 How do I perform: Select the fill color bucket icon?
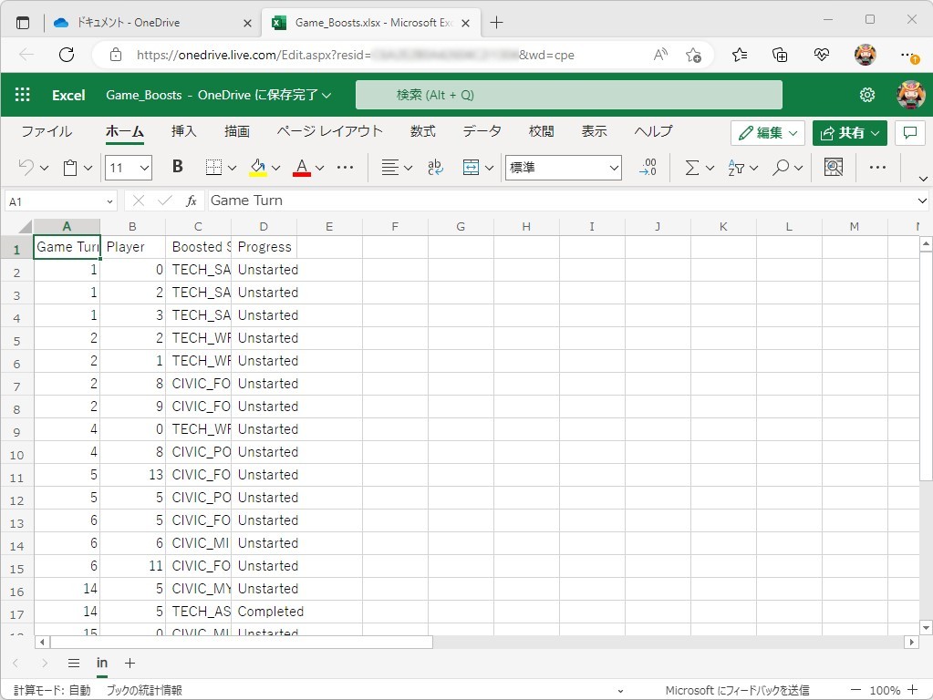click(x=256, y=167)
